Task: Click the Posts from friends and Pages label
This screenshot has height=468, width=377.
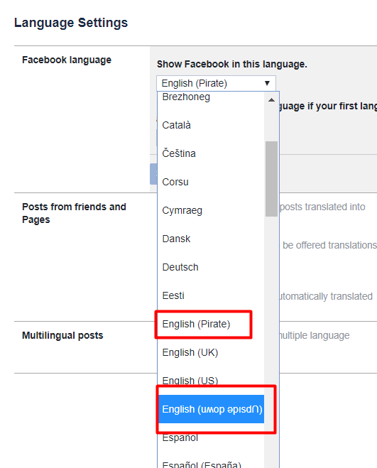Action: 74,213
